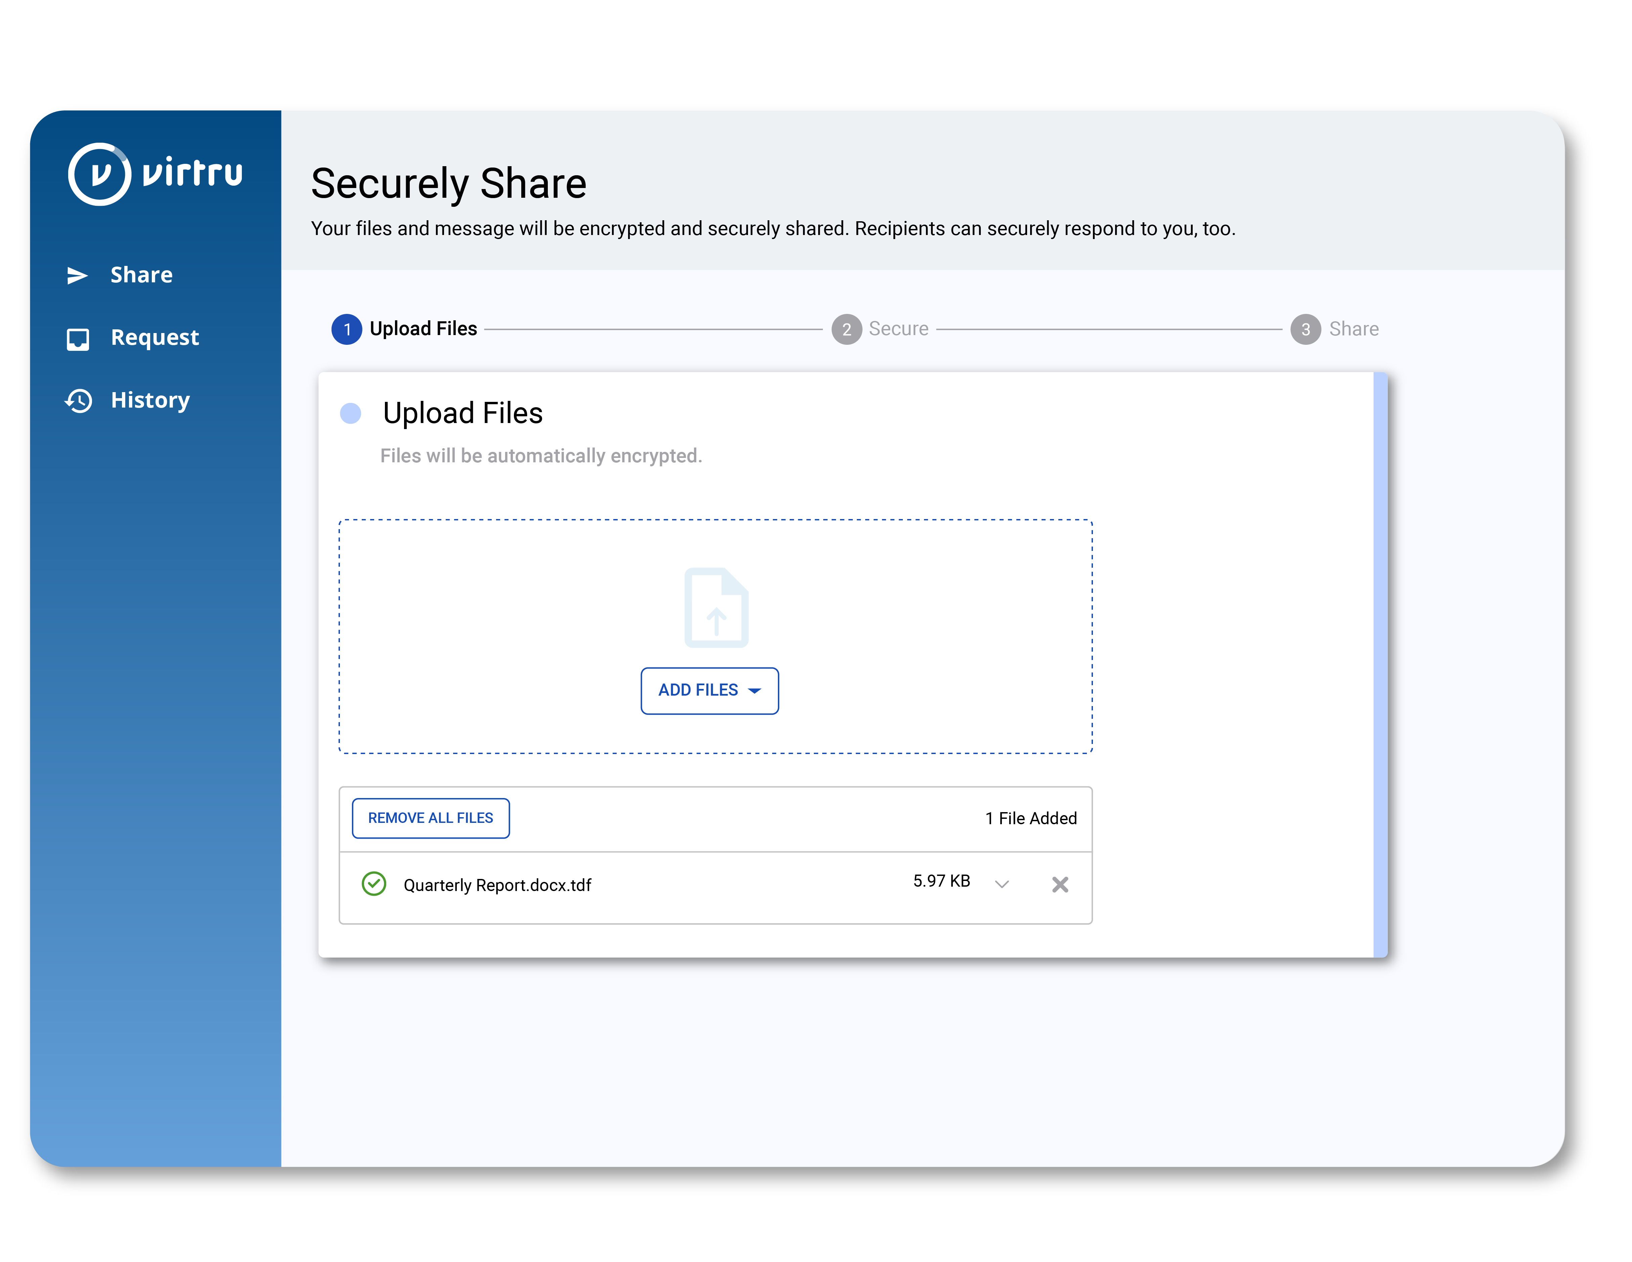The width and height of the screenshot is (1632, 1262).
Task: Open History from the sidebar
Action: coord(150,400)
